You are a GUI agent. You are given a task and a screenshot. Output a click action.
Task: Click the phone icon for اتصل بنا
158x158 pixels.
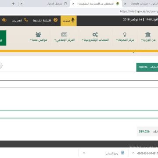[x=26, y=20]
